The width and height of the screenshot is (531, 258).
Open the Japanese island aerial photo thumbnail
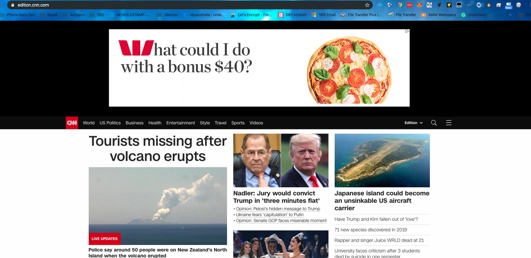382,160
